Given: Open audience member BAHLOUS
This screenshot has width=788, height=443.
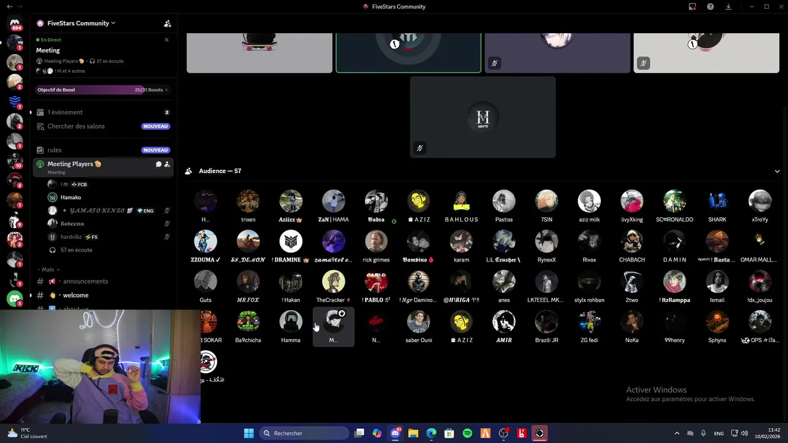Looking at the screenshot, I should pos(461,206).
